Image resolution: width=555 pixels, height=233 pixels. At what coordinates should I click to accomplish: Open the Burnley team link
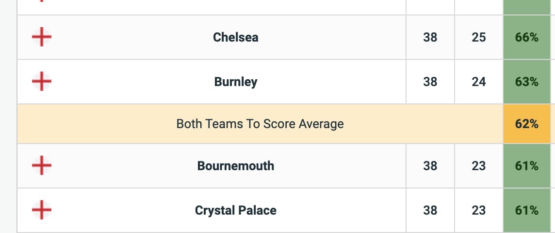(x=236, y=82)
